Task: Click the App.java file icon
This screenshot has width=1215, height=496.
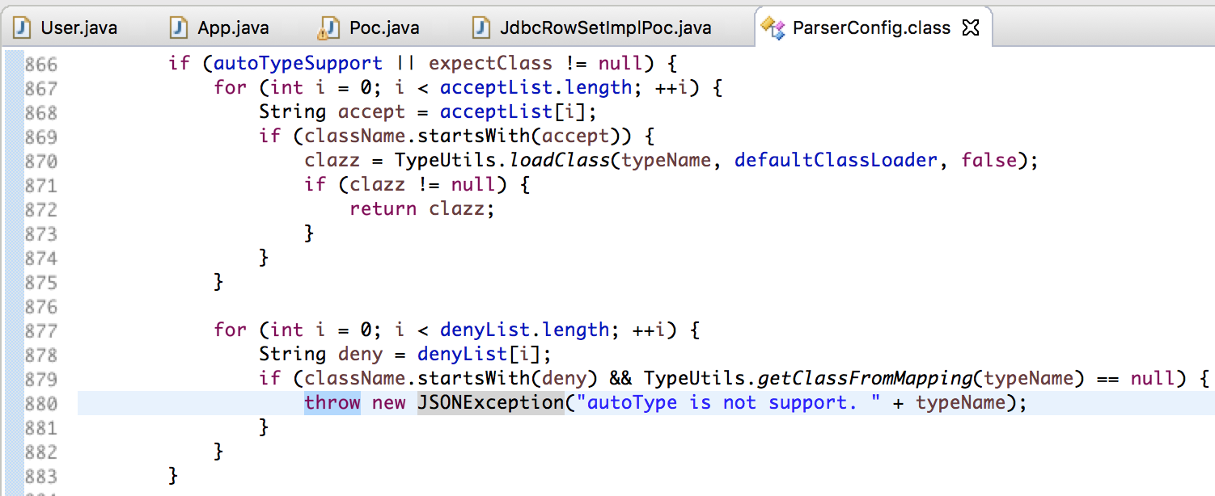Action: coord(179,28)
